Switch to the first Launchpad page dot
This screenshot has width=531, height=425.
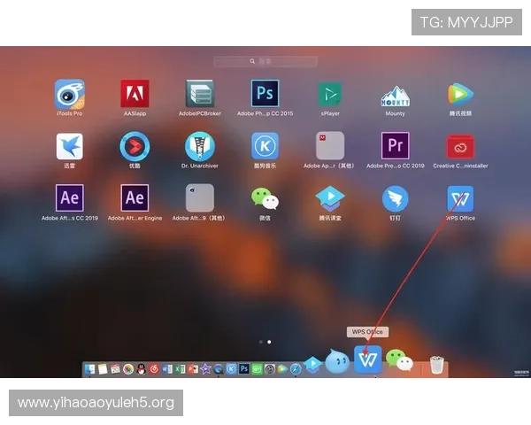pyautogui.click(x=261, y=342)
